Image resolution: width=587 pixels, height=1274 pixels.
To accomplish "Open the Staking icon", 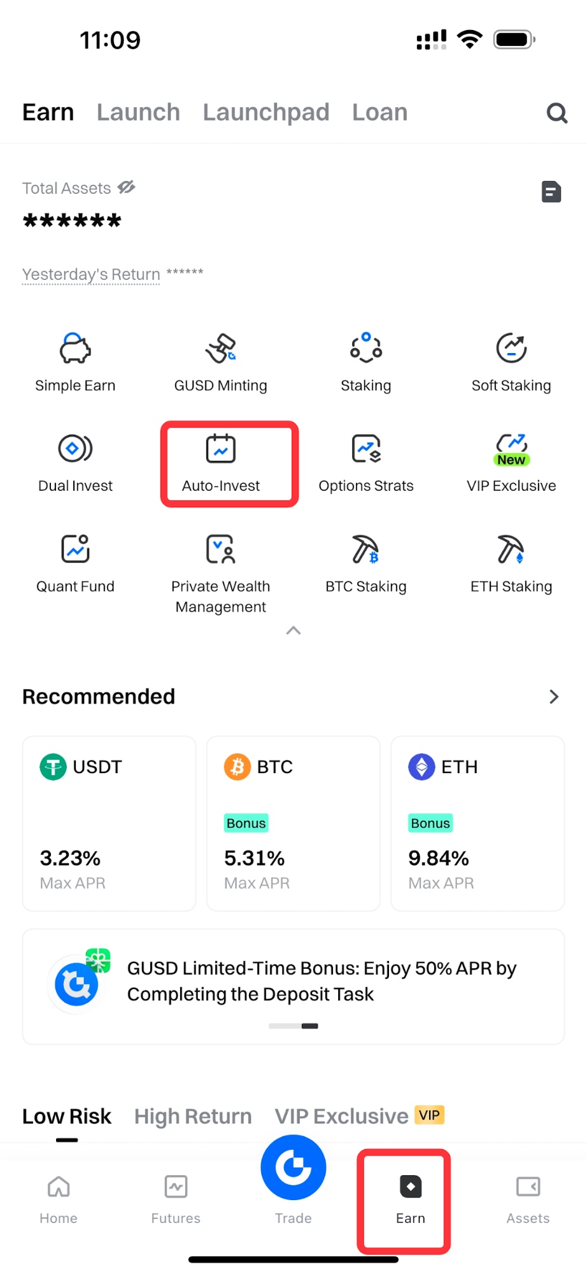I will (366, 349).
